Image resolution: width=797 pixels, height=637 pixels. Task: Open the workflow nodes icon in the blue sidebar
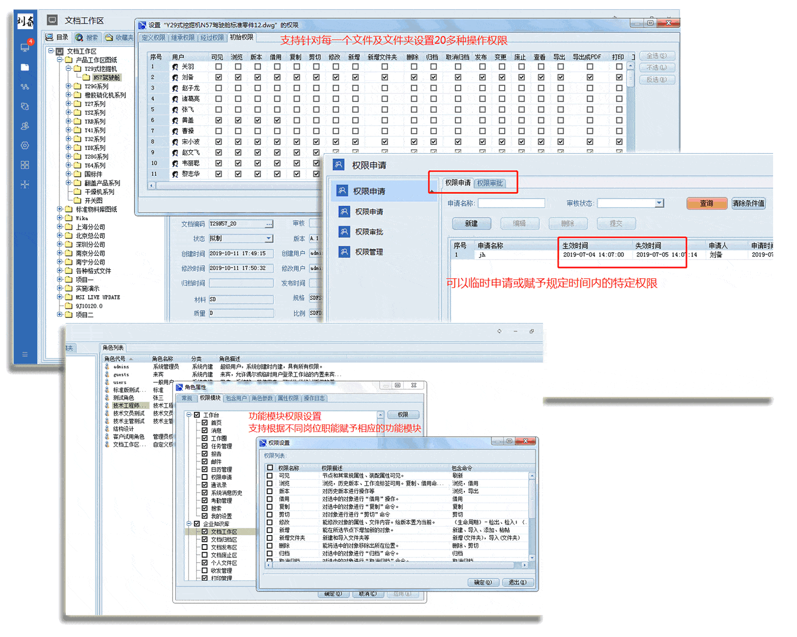click(25, 87)
